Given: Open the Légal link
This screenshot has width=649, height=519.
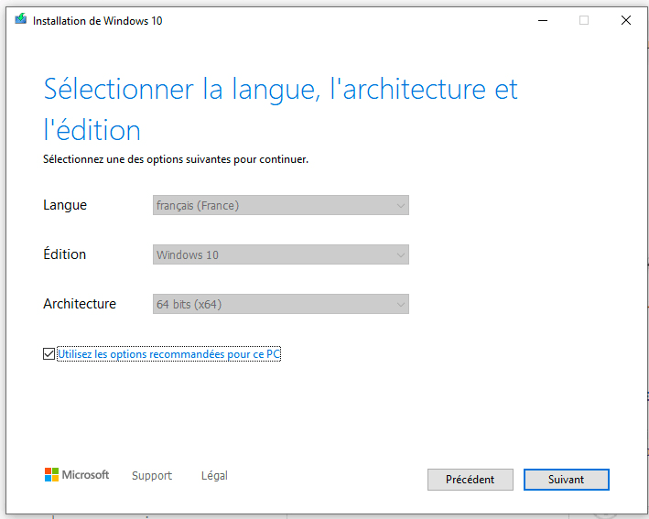Looking at the screenshot, I should coord(214,476).
